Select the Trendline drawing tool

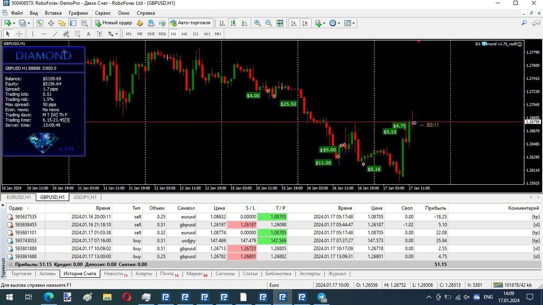55,34
